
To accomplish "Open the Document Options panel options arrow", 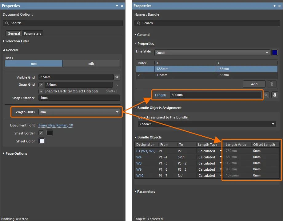I will point(117,6).
